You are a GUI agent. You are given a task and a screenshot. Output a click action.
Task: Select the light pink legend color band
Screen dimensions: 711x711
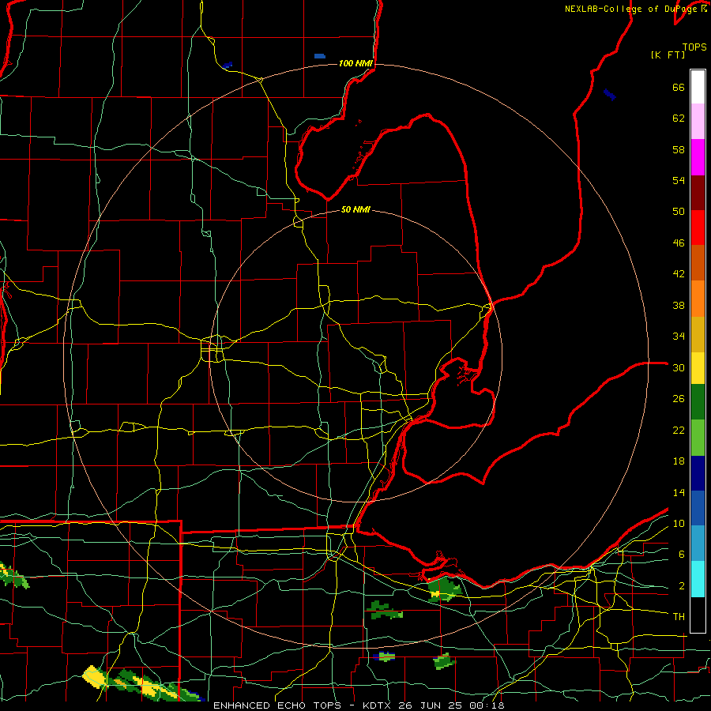click(x=698, y=122)
